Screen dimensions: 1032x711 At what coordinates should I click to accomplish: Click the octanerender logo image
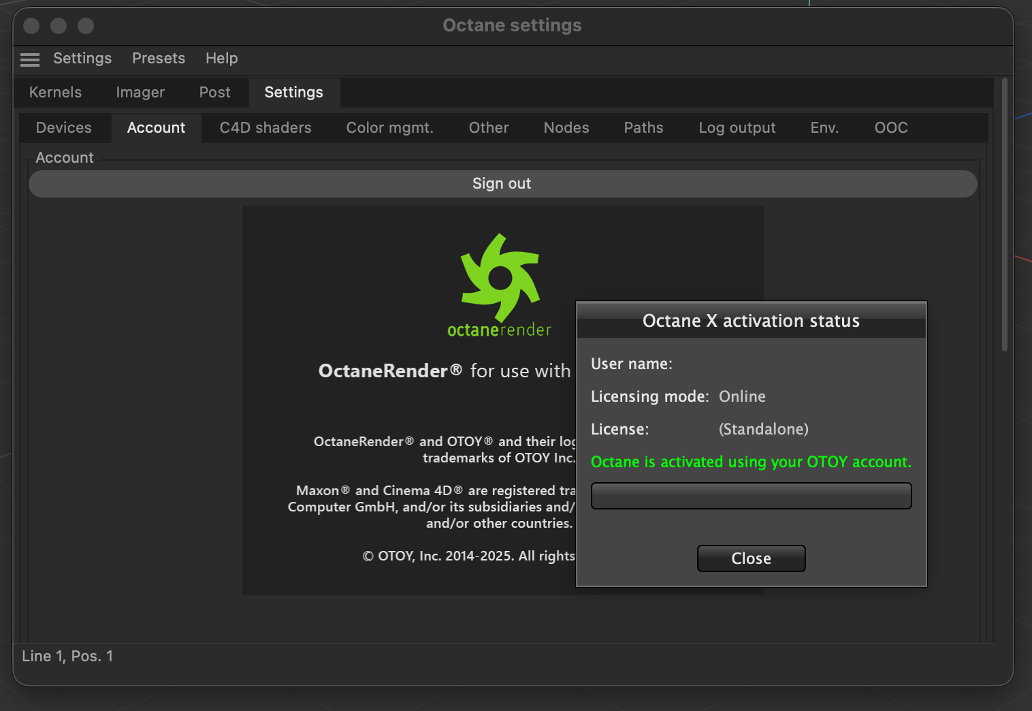(500, 285)
